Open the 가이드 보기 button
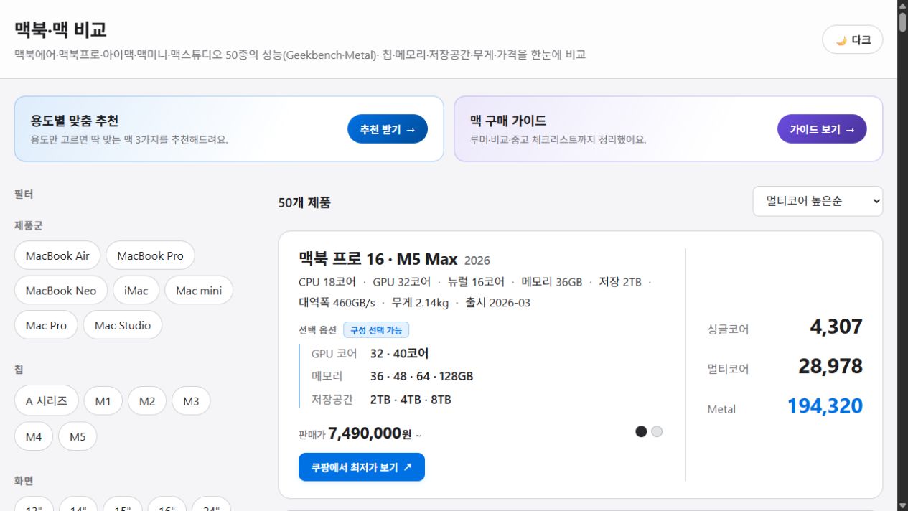 (822, 129)
